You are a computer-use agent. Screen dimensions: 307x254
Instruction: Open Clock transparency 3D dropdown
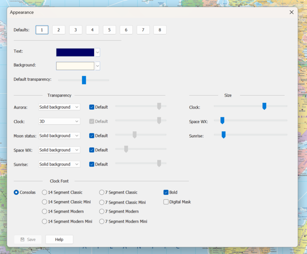pyautogui.click(x=59, y=122)
